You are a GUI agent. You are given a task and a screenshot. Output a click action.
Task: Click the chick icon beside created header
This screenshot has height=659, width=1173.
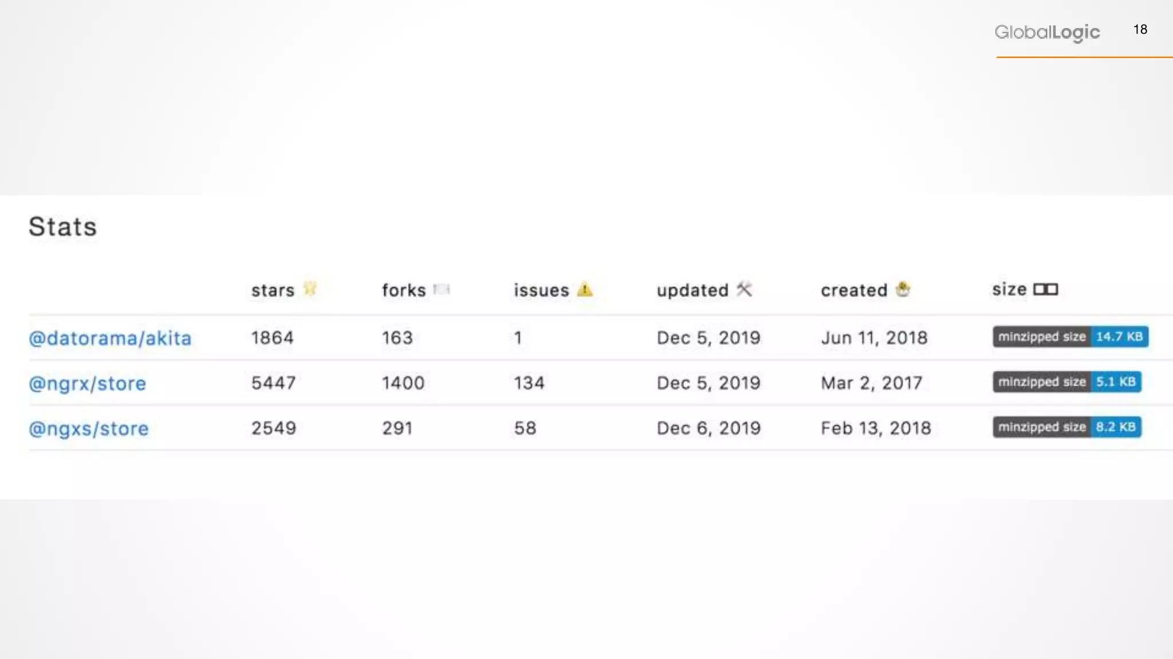tap(903, 289)
